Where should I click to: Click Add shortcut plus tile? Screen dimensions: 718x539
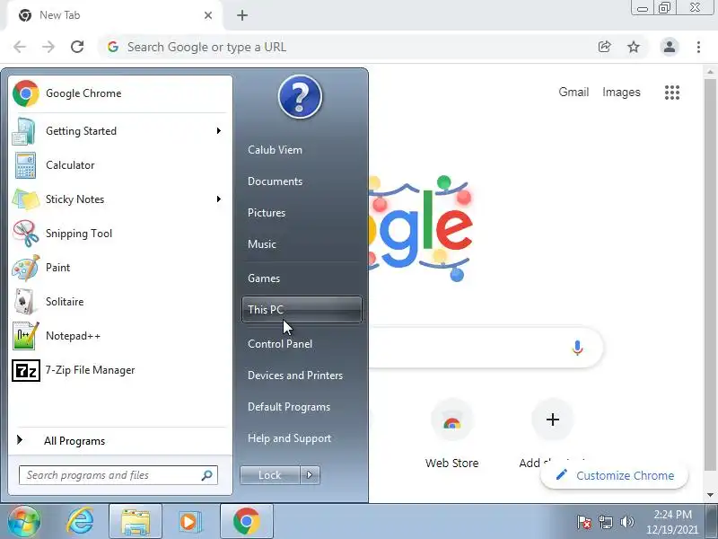(x=552, y=420)
